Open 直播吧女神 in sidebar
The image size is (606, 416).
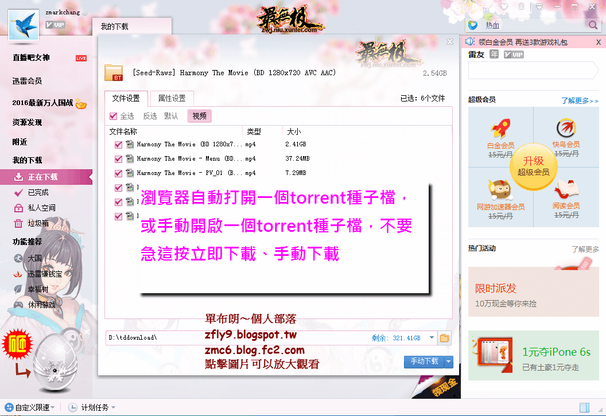[x=31, y=57]
